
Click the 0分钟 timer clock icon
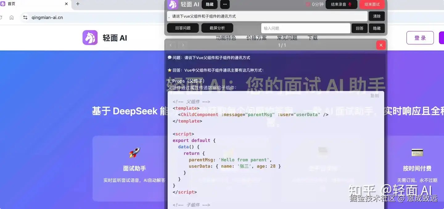coord(308,4)
